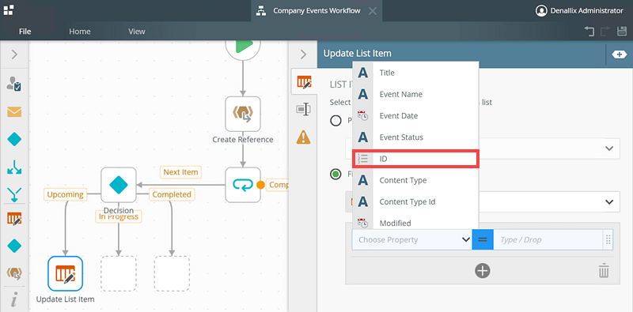This screenshot has height=312, width=633.
Task: Select the green filter radio button
Action: click(x=335, y=174)
